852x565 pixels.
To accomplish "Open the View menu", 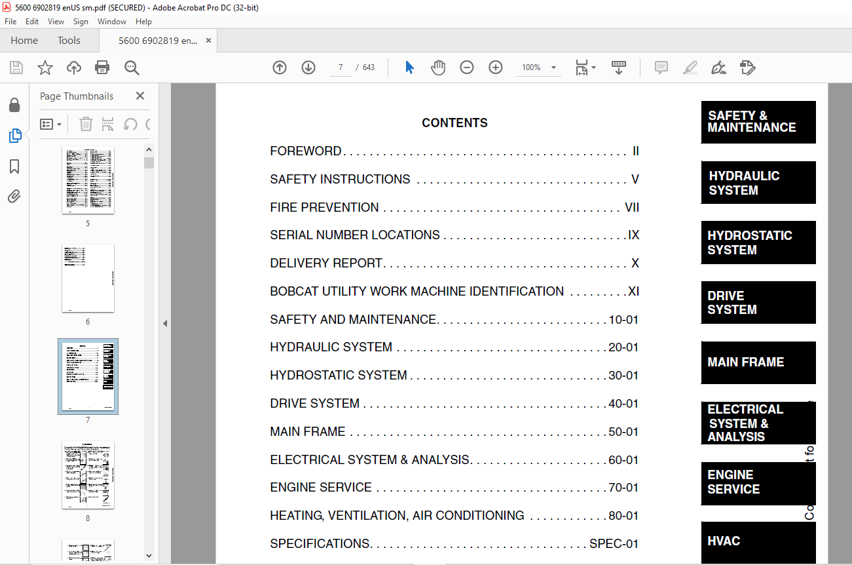I will [56, 22].
